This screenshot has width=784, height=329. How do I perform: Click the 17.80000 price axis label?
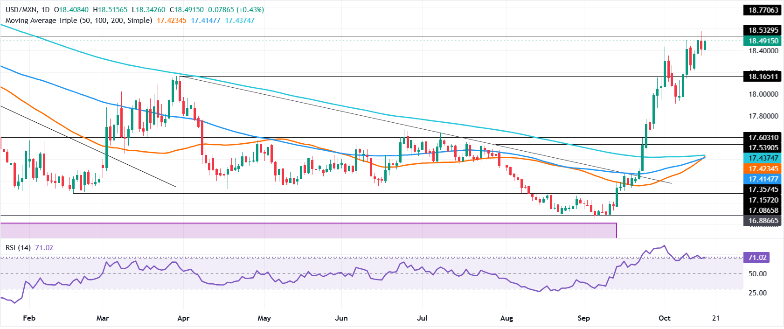click(x=763, y=116)
